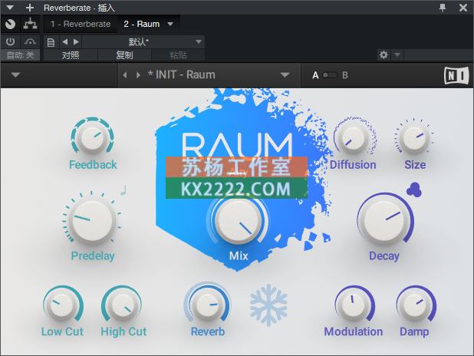
Task: Click the Diffusion knob
Action: tap(353, 138)
